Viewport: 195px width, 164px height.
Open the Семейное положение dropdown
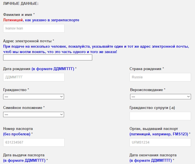[34, 114]
